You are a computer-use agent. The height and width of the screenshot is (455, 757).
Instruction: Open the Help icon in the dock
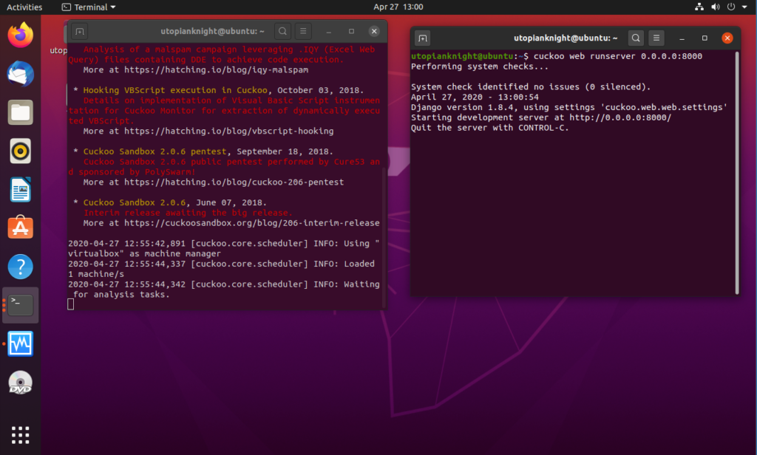point(20,267)
